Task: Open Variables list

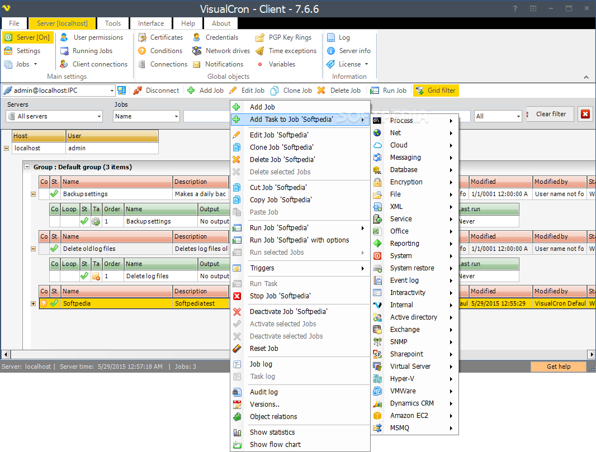Action: [x=276, y=64]
